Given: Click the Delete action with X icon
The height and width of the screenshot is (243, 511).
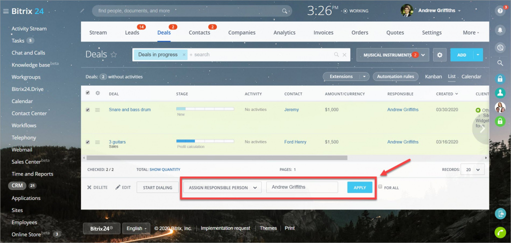Looking at the screenshot, I should click(x=97, y=187).
